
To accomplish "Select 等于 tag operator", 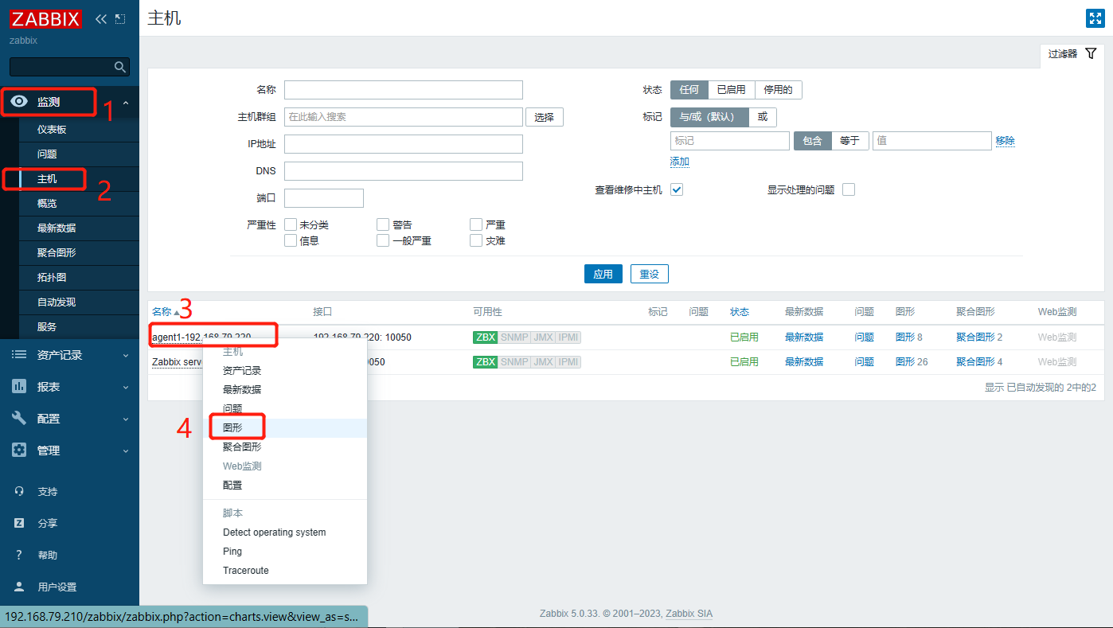I will [x=850, y=141].
